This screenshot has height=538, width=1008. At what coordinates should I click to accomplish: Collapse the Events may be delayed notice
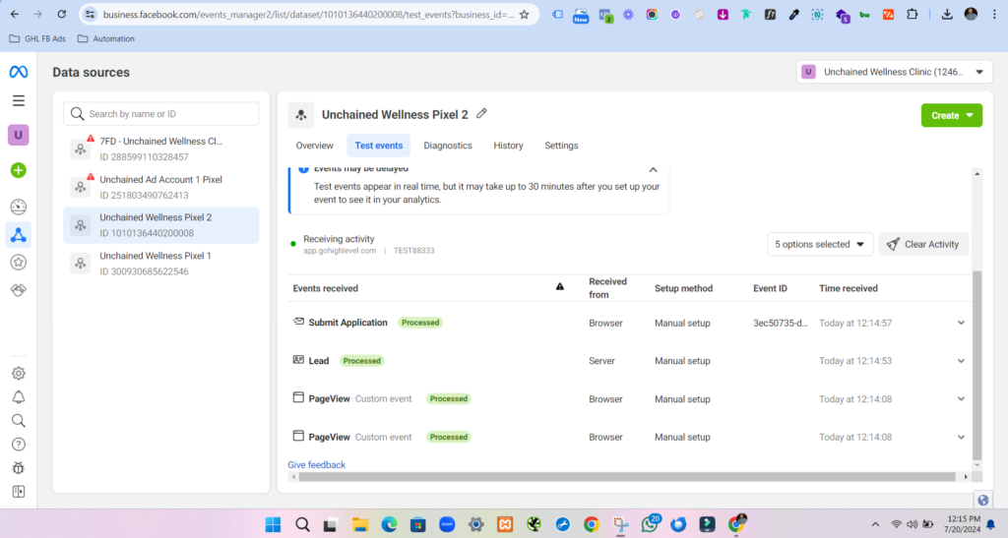click(x=653, y=170)
